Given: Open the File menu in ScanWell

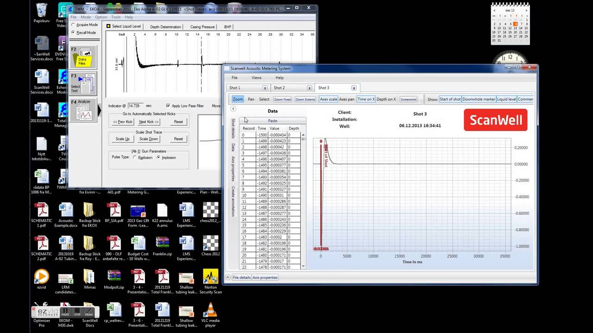Looking at the screenshot, I should (x=234, y=78).
